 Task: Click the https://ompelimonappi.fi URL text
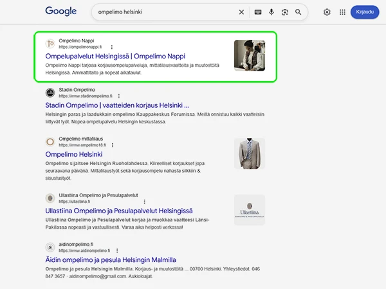coord(80,47)
